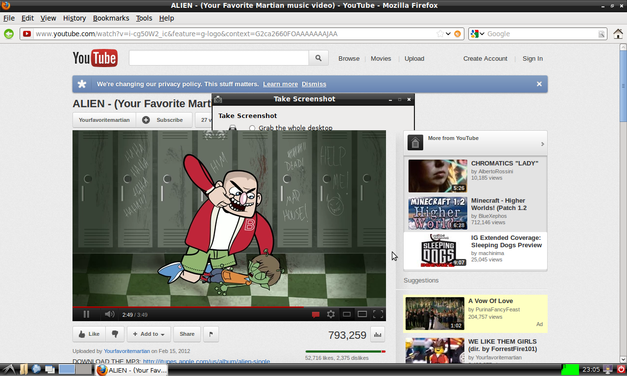Open the Help menu
This screenshot has height=376, width=627.
pos(167,18)
